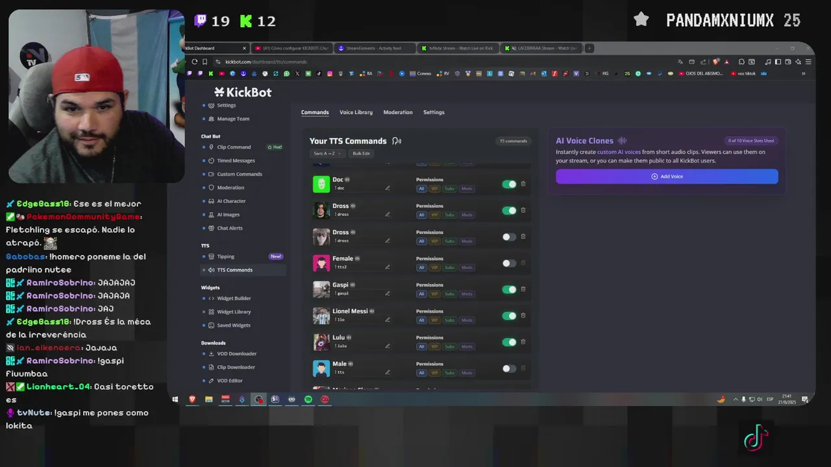831x467 pixels.
Task: Expand the browser bookmarks overflow chevron
Action: click(x=803, y=73)
